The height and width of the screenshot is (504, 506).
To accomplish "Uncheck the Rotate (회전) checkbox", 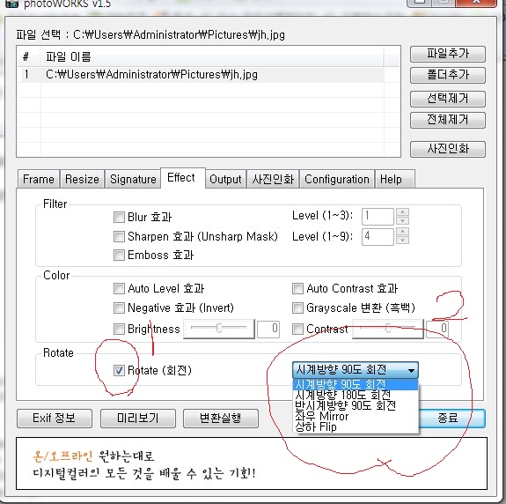I will point(119,370).
